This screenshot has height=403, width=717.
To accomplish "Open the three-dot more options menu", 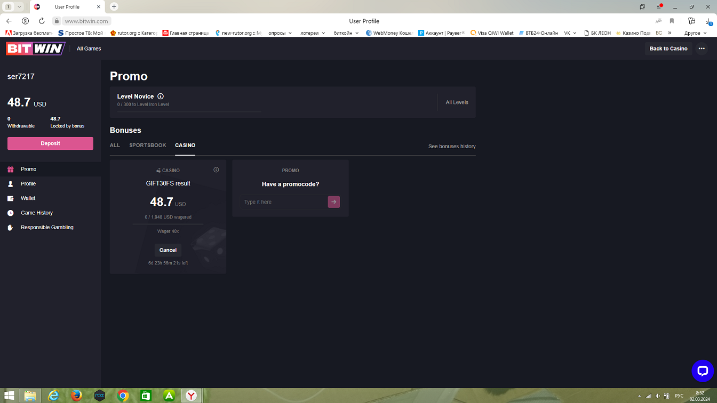I will point(702,49).
